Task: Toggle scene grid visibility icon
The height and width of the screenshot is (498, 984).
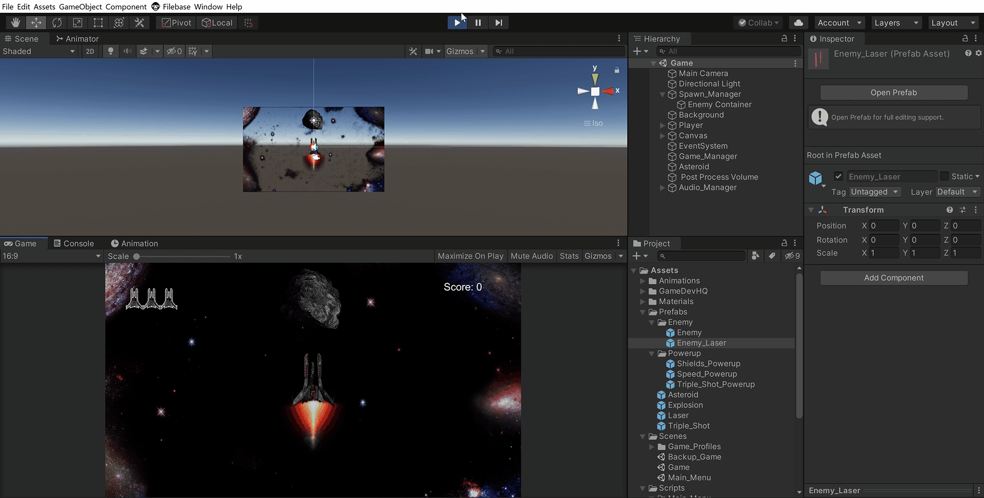Action: 193,51
